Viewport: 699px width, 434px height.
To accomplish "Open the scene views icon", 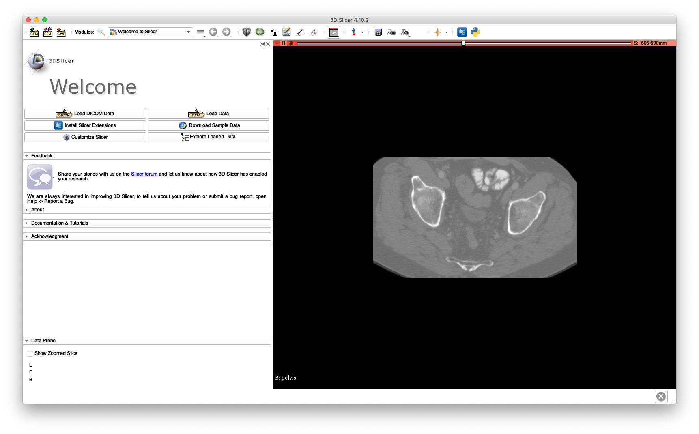I will click(x=391, y=32).
